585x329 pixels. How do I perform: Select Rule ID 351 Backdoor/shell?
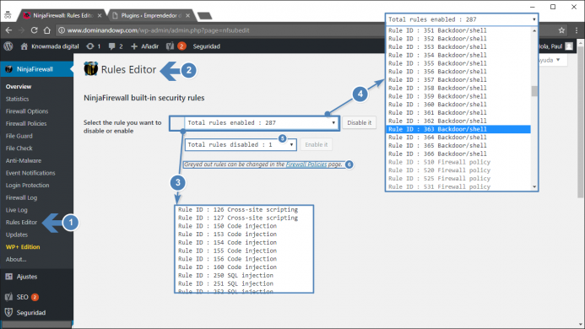pyautogui.click(x=458, y=30)
